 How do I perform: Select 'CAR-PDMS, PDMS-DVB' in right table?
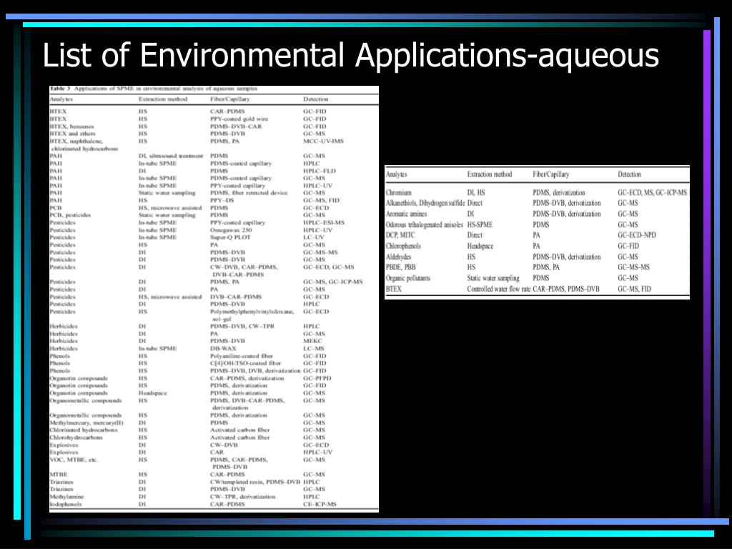(566, 289)
